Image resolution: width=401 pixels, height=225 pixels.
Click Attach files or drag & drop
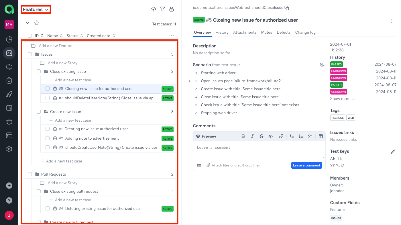(234, 165)
